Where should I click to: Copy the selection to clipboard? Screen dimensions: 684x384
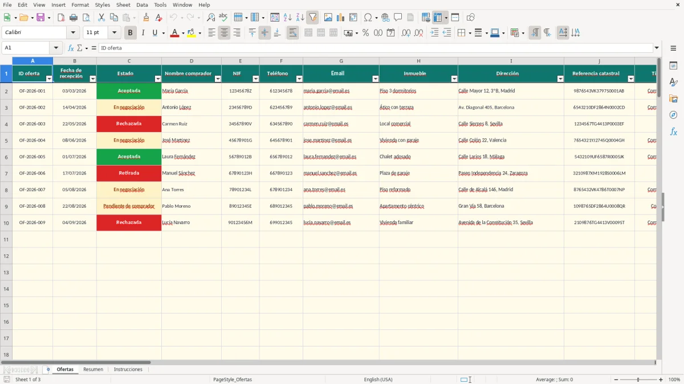coord(114,18)
